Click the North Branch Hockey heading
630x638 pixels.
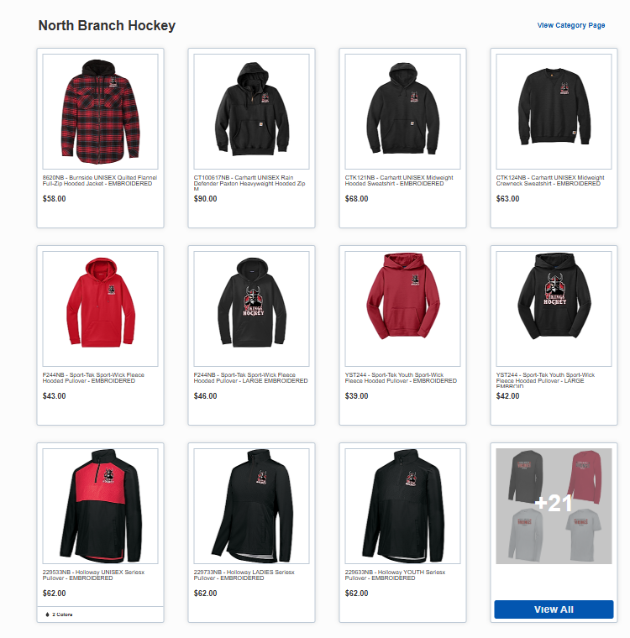(107, 25)
